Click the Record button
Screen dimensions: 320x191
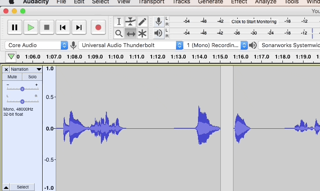point(98,27)
